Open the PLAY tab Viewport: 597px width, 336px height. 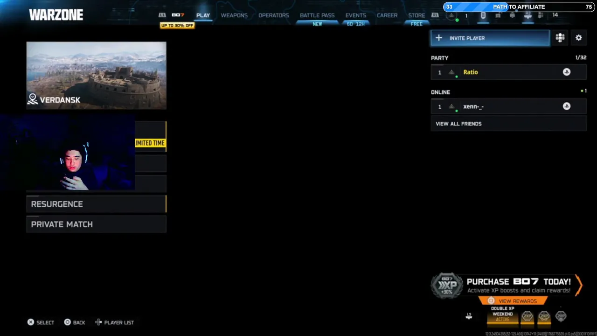[203, 15]
